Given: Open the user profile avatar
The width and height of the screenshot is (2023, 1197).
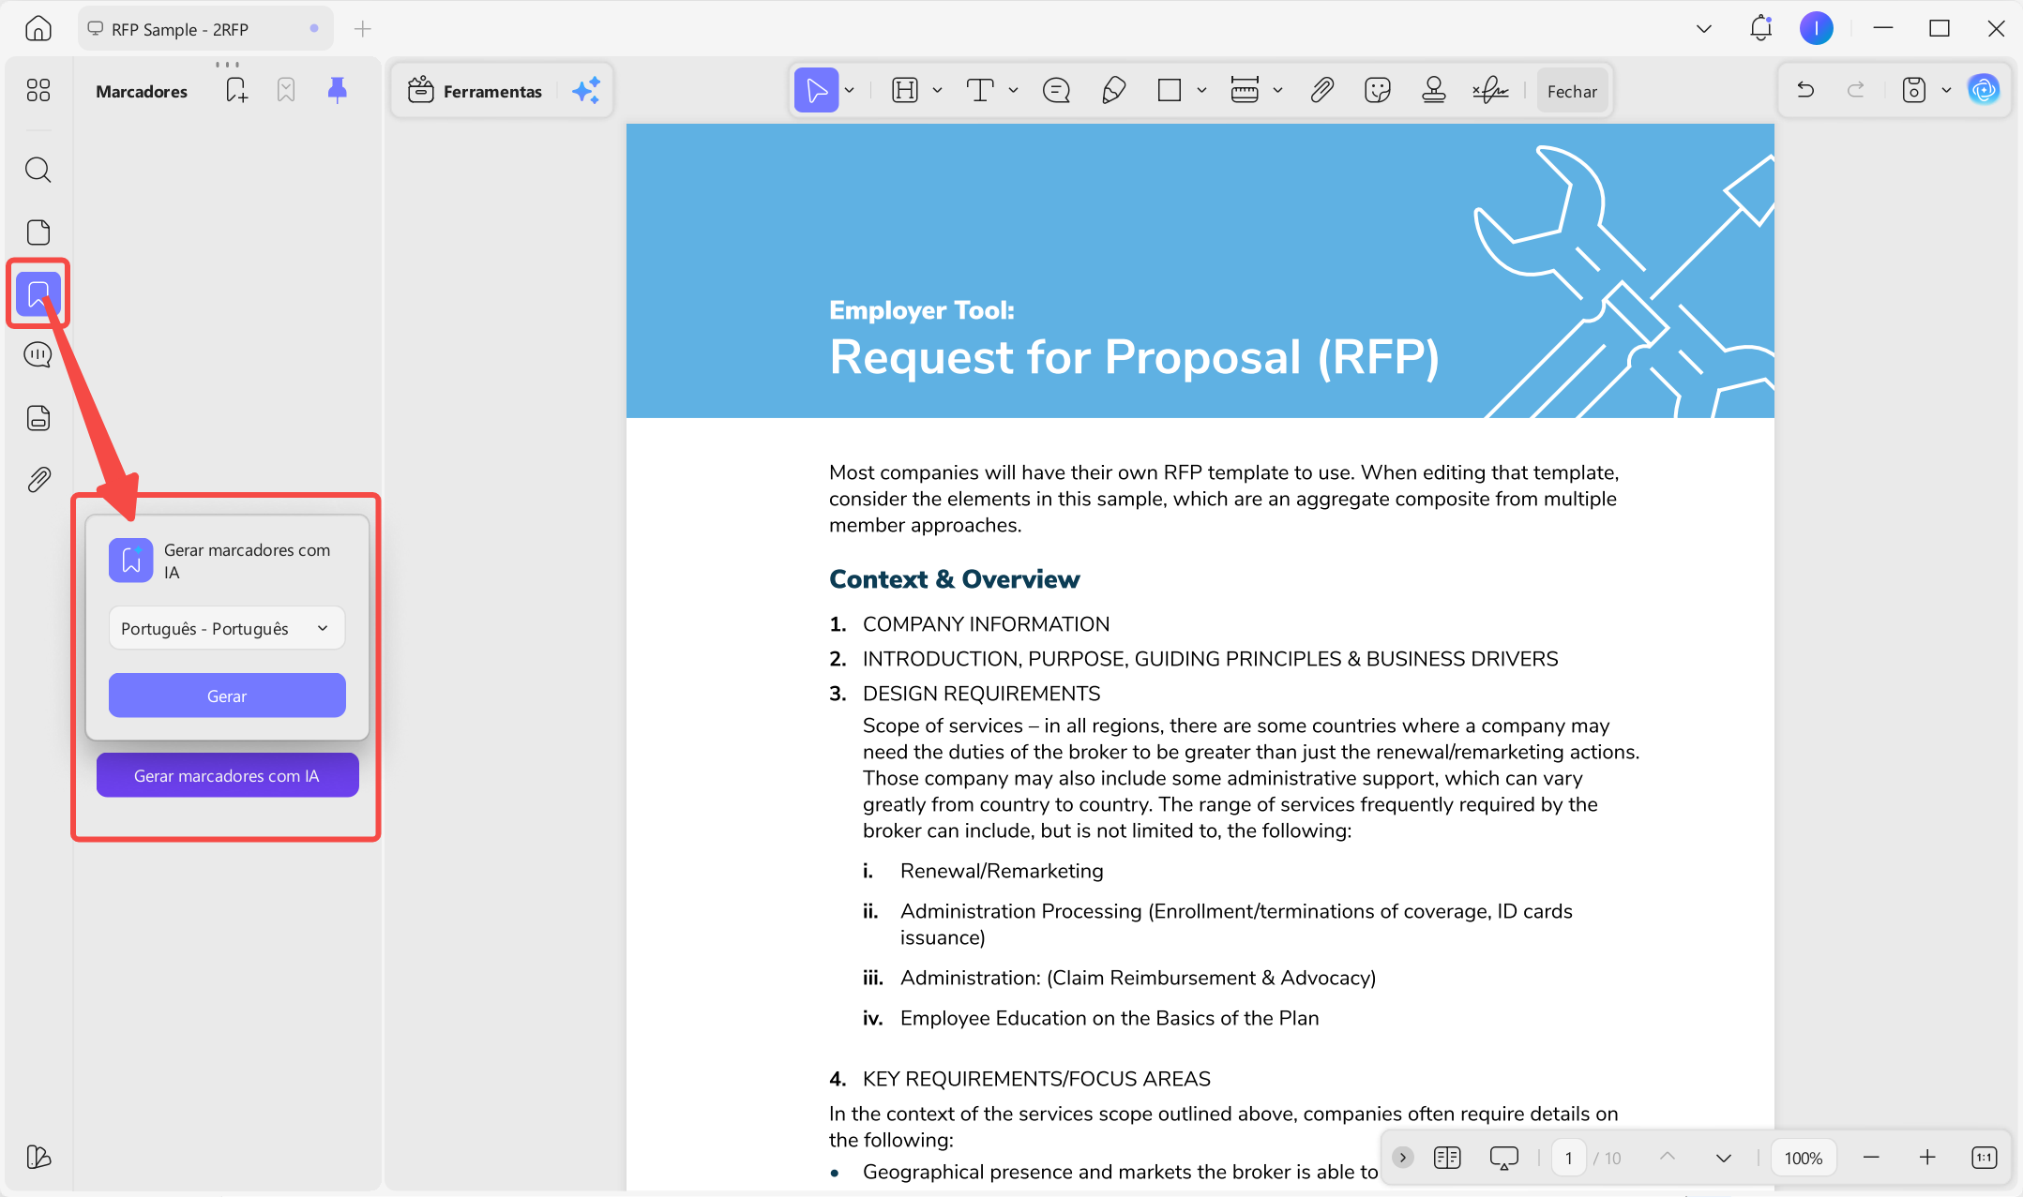Looking at the screenshot, I should (x=1817, y=28).
